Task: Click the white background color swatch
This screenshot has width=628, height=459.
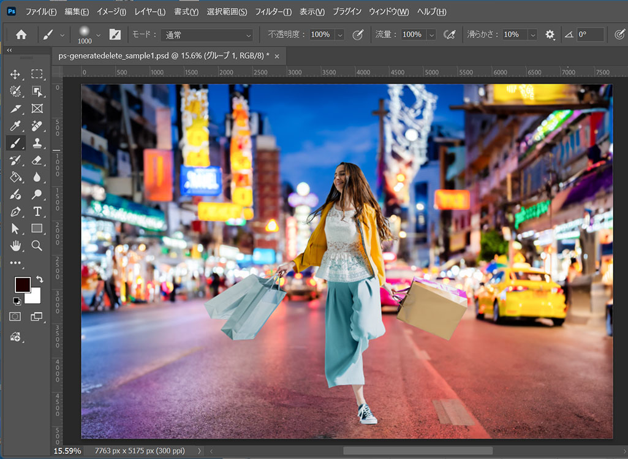Action: [x=34, y=297]
